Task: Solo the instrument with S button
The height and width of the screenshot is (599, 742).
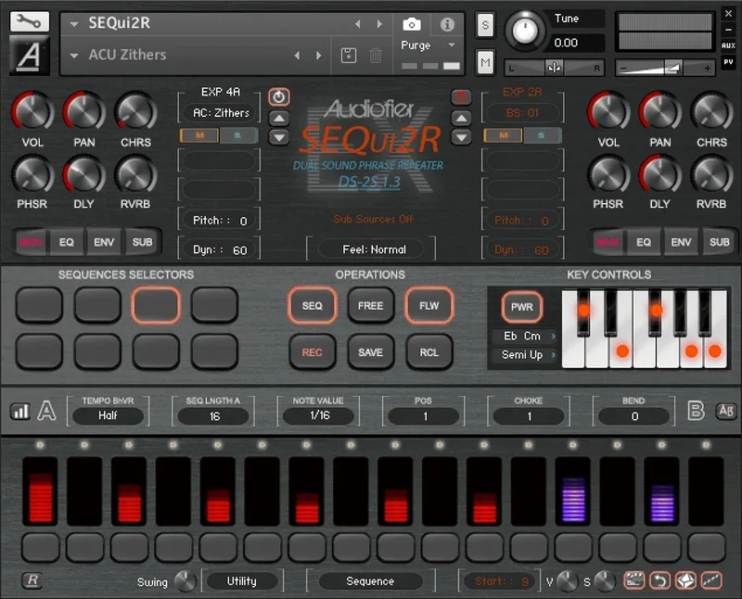Action: [x=485, y=25]
